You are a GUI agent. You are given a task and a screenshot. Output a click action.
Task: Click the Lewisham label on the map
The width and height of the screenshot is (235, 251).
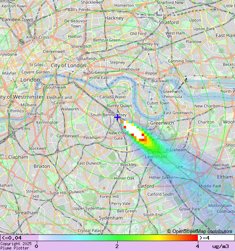click(156, 157)
